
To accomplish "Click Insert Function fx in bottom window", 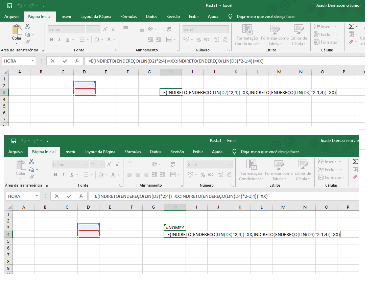I will point(81,196).
